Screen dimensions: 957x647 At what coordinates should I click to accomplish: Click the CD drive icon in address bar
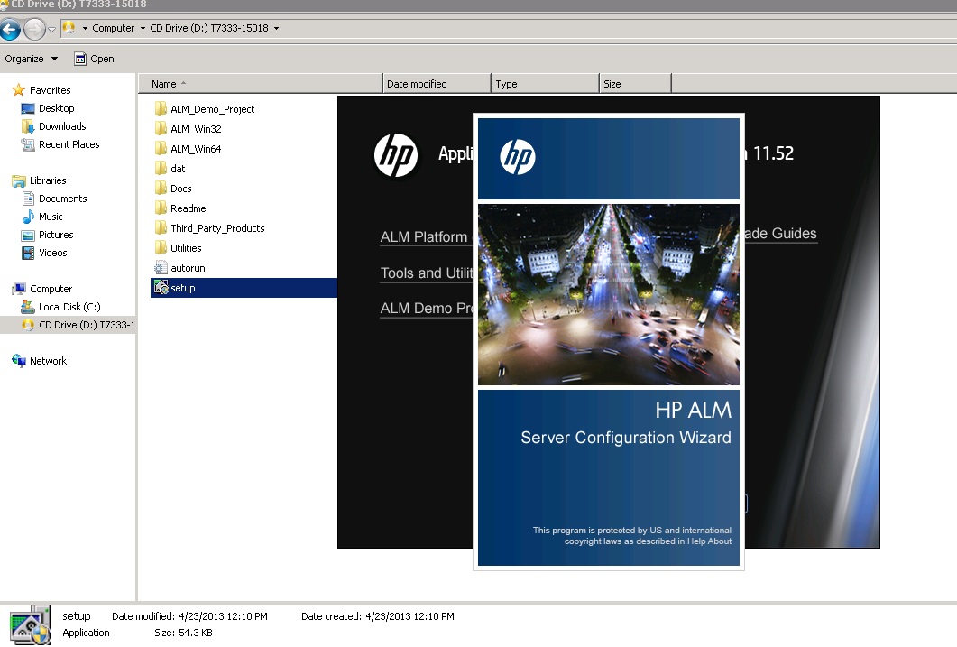pos(69,28)
